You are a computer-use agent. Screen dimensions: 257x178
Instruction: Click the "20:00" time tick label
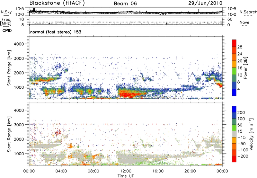[x=190, y=171]
